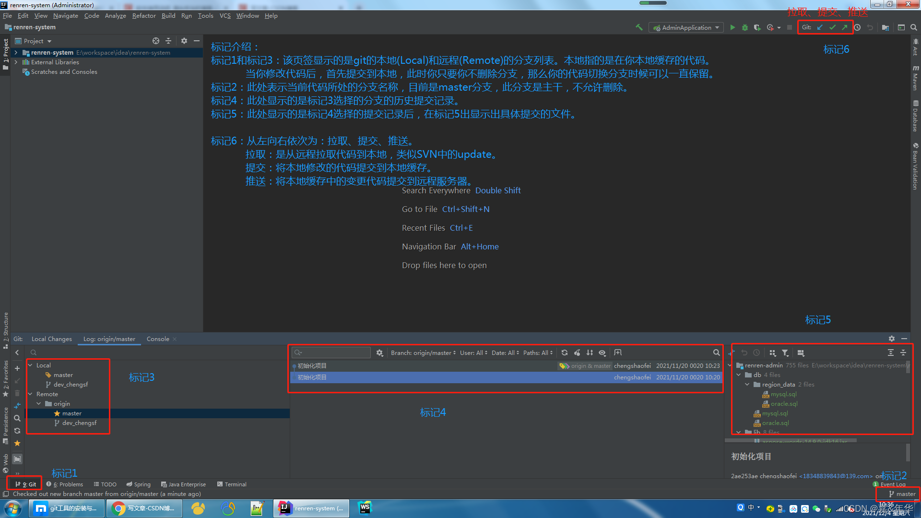Open 6: Problems tool window
The image size is (921, 518).
pos(65,484)
